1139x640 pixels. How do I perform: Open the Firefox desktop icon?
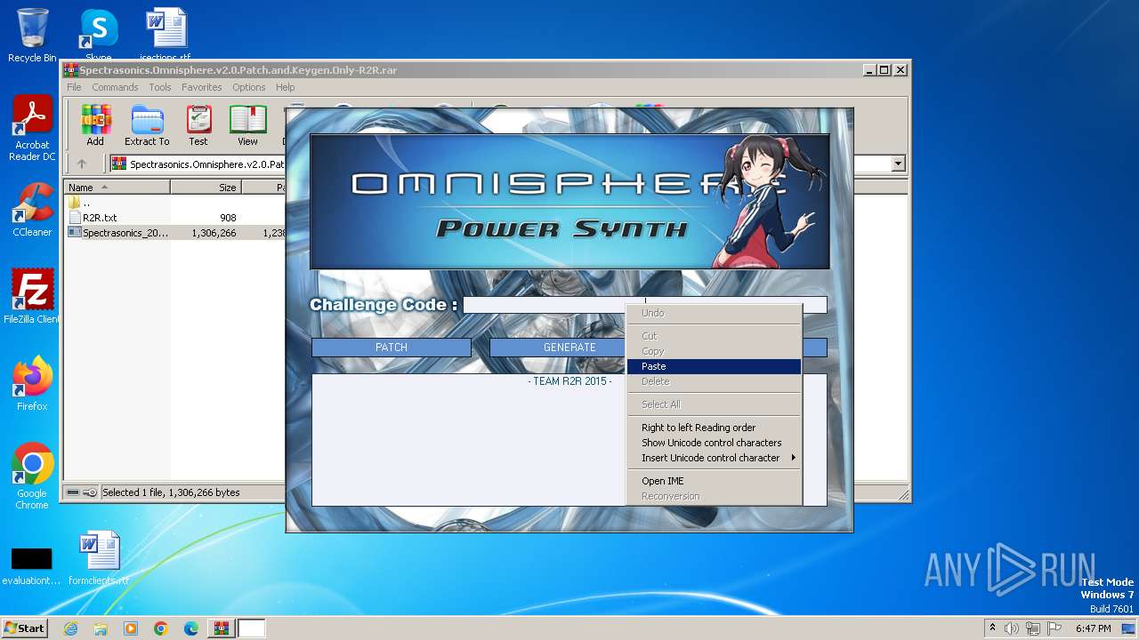pos(32,384)
